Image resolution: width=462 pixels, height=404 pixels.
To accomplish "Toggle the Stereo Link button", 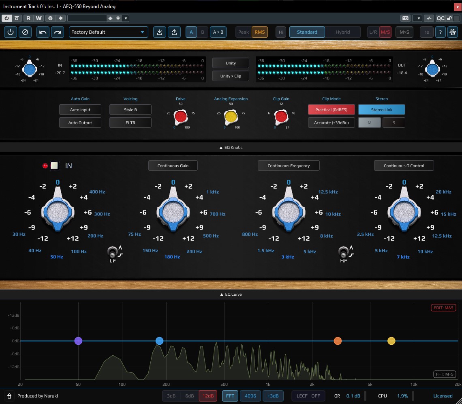I will pos(382,110).
